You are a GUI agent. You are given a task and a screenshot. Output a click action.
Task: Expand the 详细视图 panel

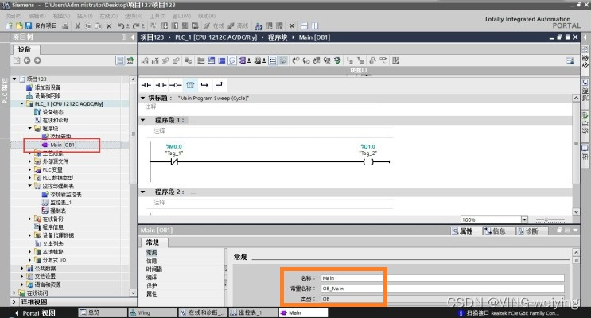point(14,302)
